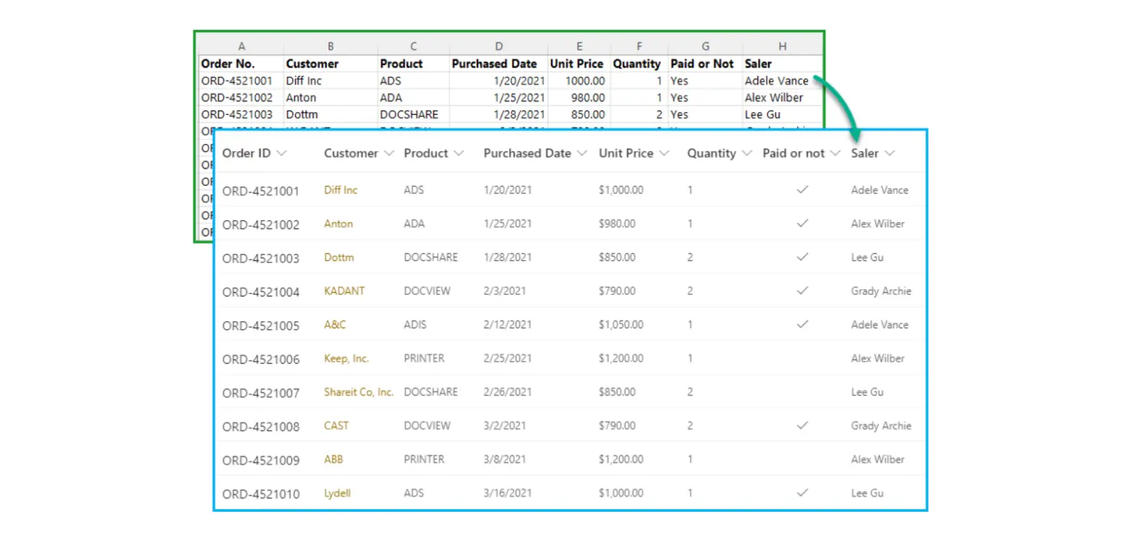Select list row ORD-4521005
This screenshot has width=1134, height=551.
tap(571, 325)
